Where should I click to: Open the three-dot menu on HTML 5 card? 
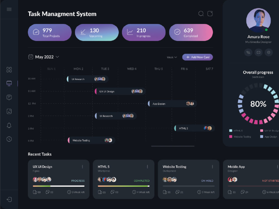click(147, 167)
